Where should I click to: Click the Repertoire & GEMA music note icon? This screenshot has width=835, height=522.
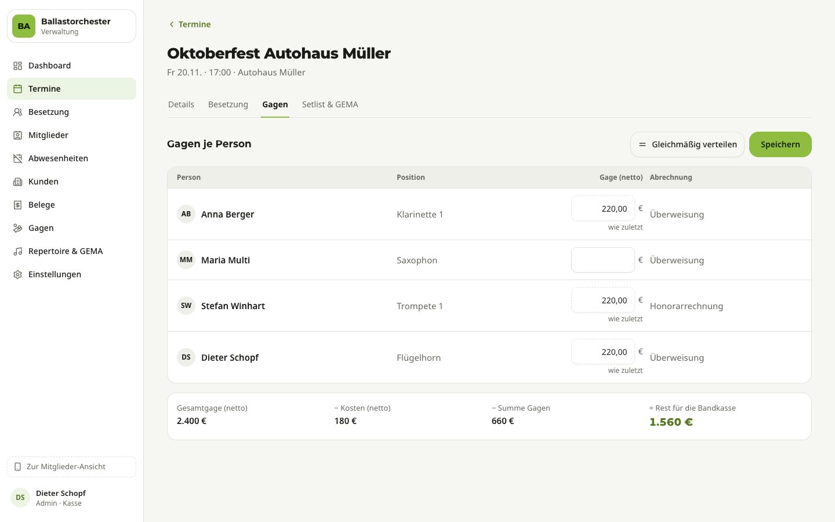(x=17, y=251)
